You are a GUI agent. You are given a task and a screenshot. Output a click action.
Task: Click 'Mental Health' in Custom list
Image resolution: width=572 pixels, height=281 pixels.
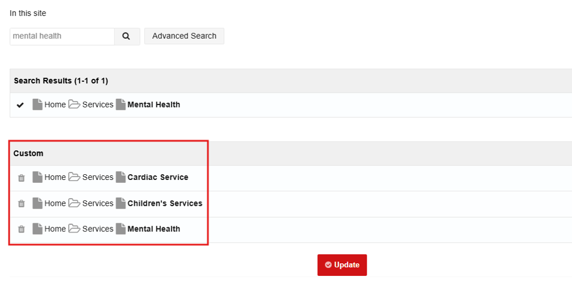(x=153, y=229)
